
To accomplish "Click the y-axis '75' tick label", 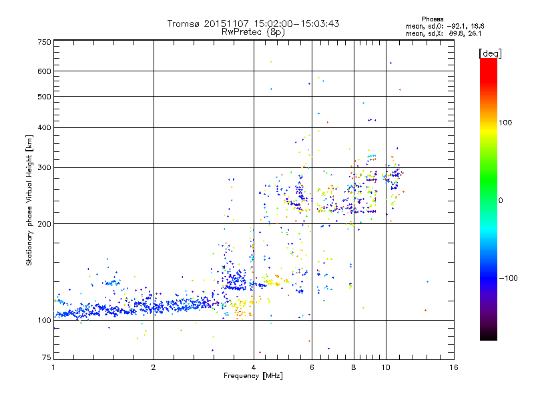I will [46, 357].
